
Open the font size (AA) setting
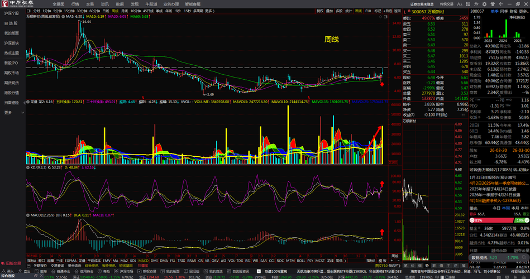tap(460, 4)
